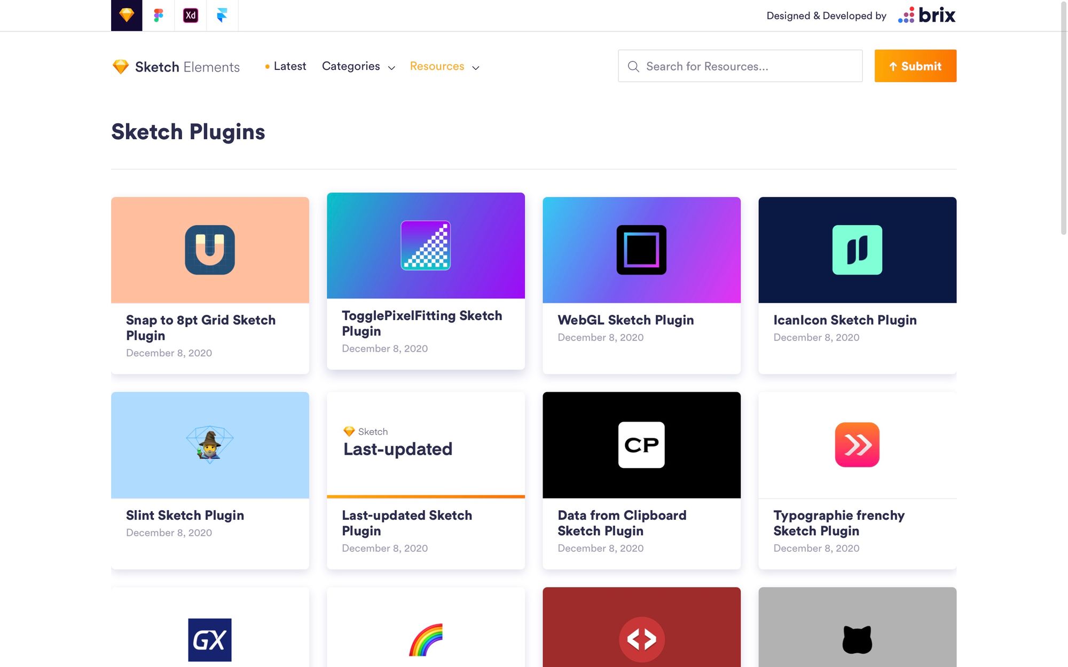Click the Snap to 8pt Grid plugin icon
1068x667 pixels.
pyautogui.click(x=210, y=250)
